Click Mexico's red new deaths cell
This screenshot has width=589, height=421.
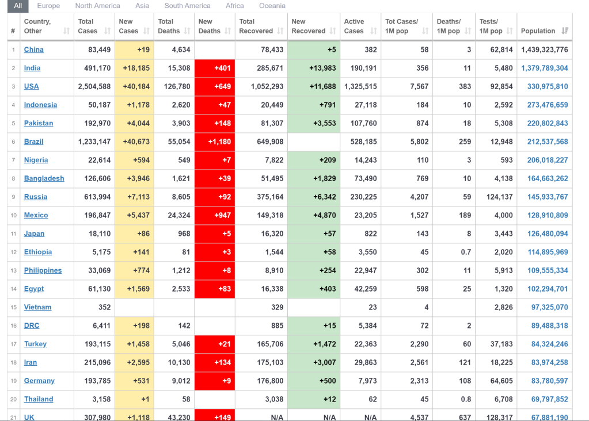point(215,215)
